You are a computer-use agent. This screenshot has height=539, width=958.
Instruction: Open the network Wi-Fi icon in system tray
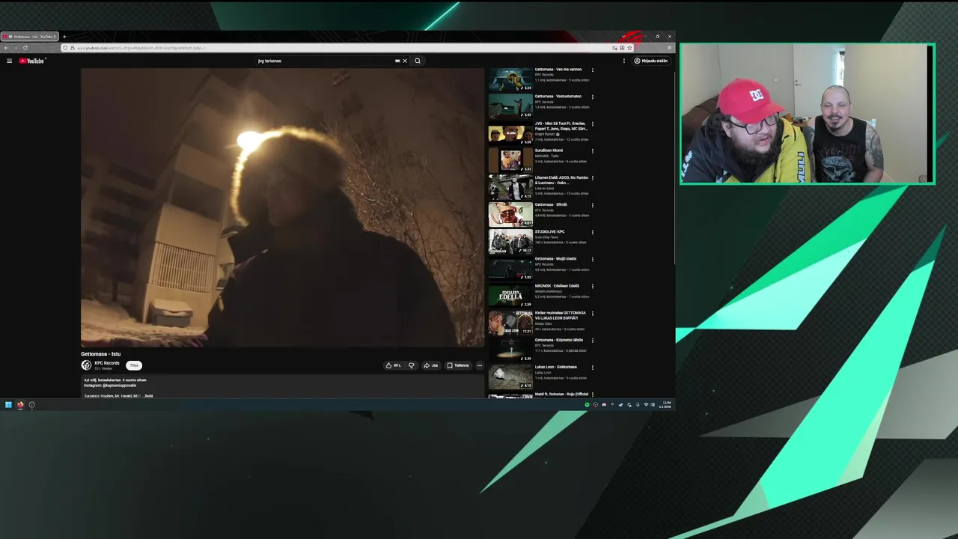(646, 405)
